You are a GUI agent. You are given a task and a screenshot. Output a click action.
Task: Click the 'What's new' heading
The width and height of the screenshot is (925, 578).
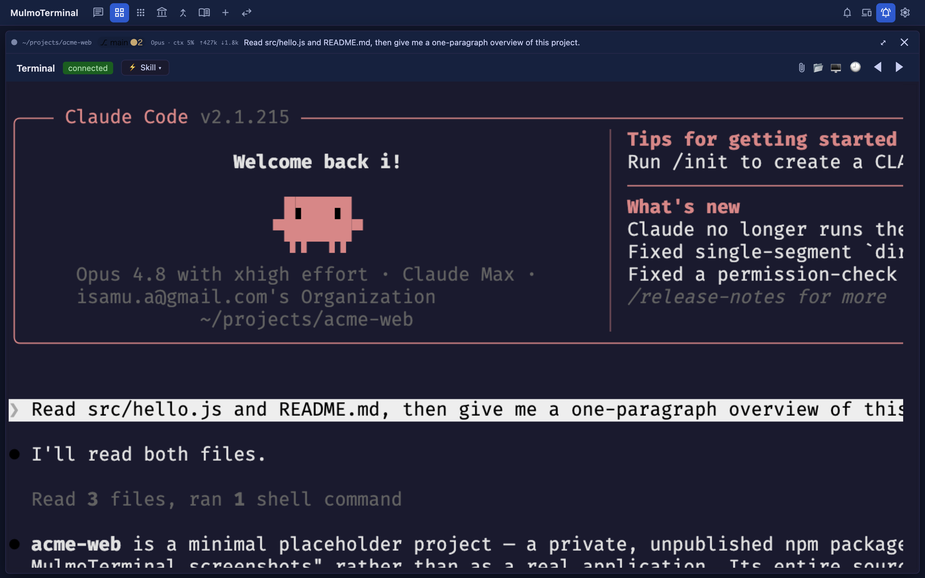click(683, 207)
